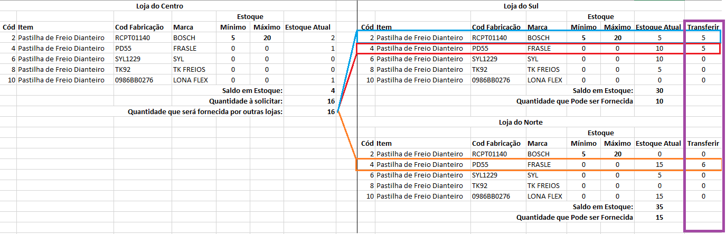The width and height of the screenshot is (726, 234).
Task: Click TK FREIOS cell in Loja do Sul
Action: [544, 69]
